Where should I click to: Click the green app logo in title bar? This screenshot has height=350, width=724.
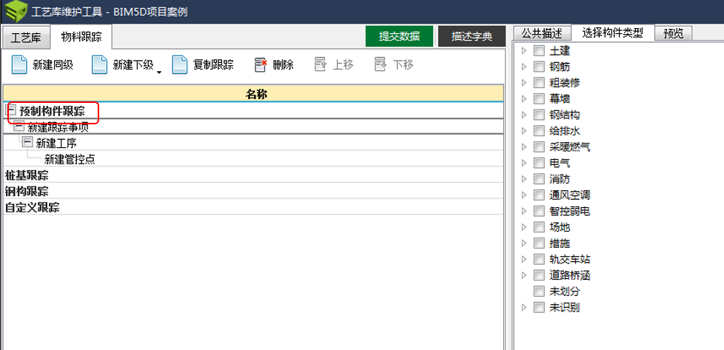16,12
